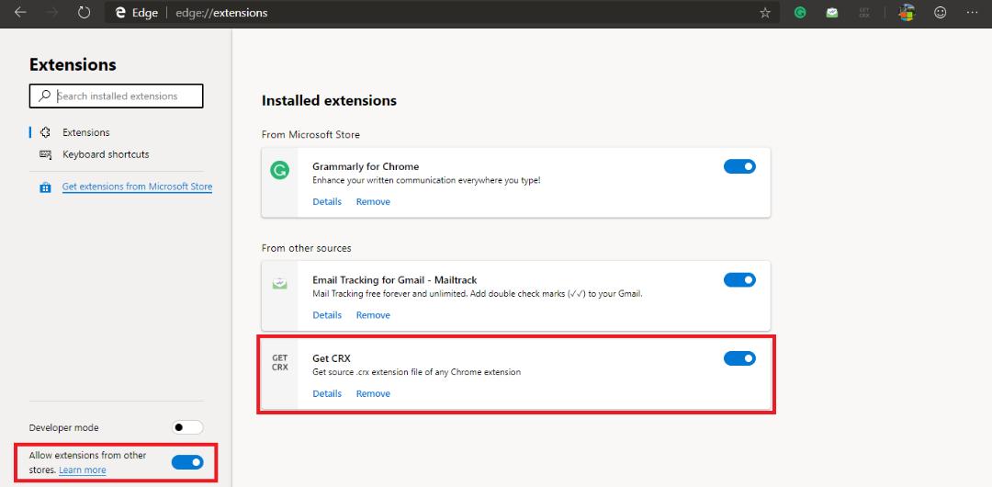This screenshot has width=992, height=487.
Task: Focus the Search installed extensions field
Action: pos(117,96)
